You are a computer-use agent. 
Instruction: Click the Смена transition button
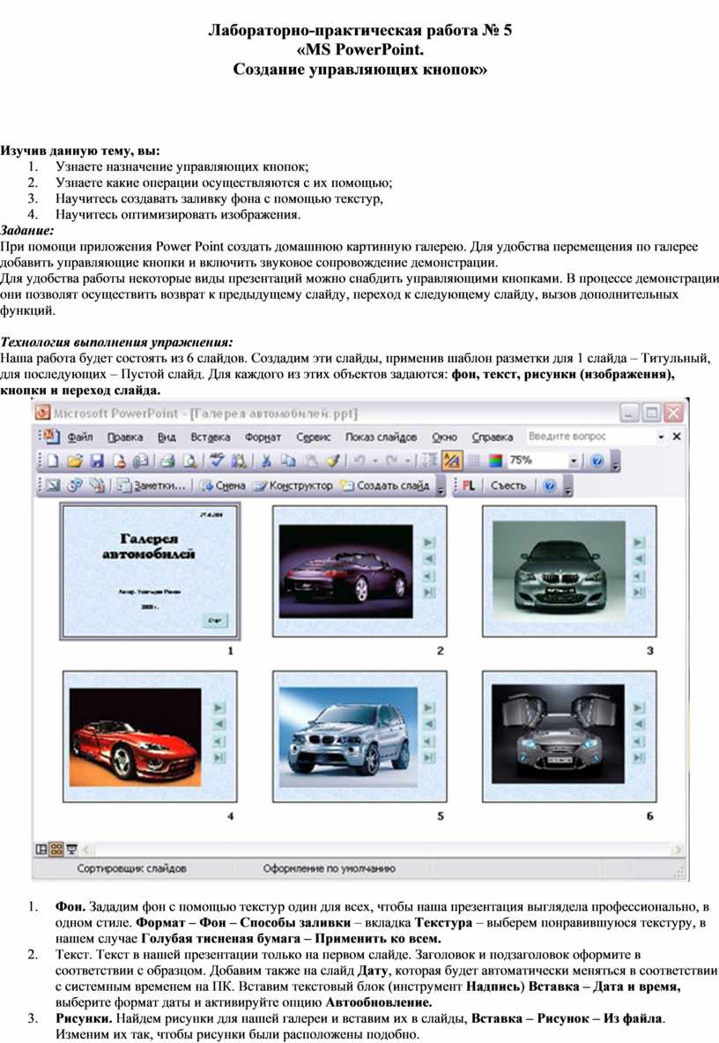click(x=223, y=486)
